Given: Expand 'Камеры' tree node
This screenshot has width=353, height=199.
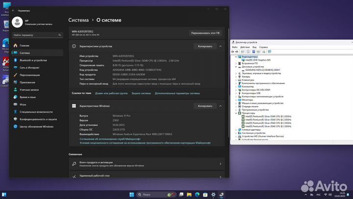Looking at the screenshot, I should point(236,77).
